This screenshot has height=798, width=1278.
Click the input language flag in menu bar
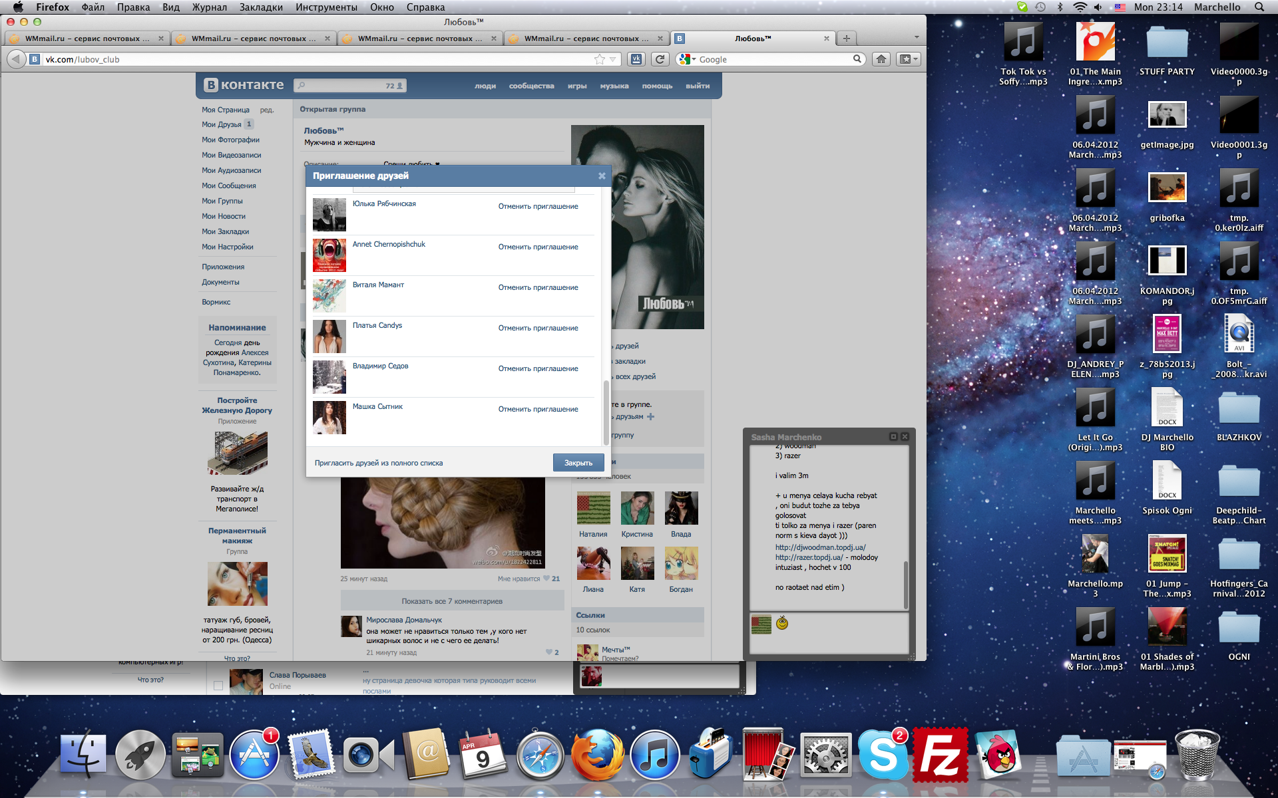[1120, 7]
